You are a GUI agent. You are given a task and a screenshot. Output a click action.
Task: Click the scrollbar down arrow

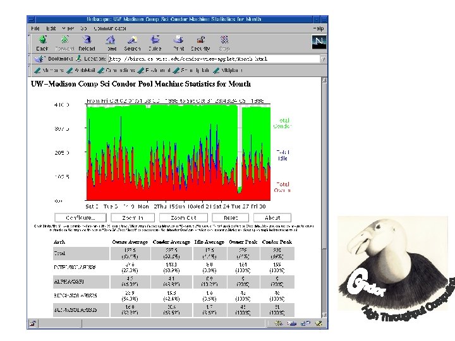tap(324, 315)
